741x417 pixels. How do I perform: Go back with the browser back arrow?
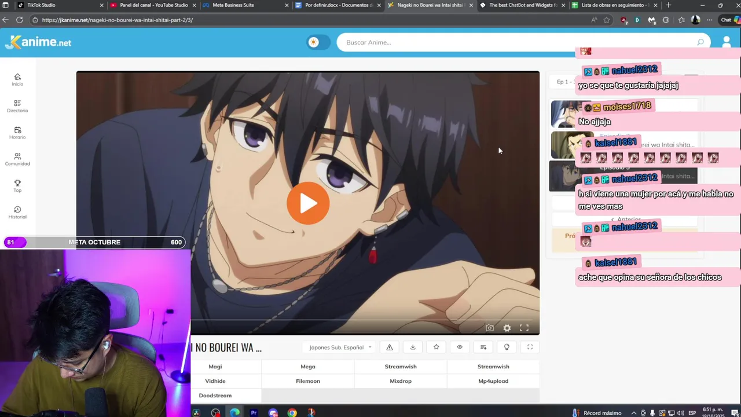(6, 20)
